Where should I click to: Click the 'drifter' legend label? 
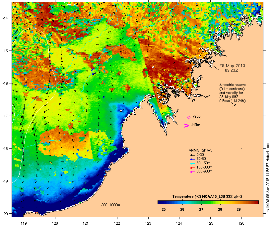pos(195,125)
